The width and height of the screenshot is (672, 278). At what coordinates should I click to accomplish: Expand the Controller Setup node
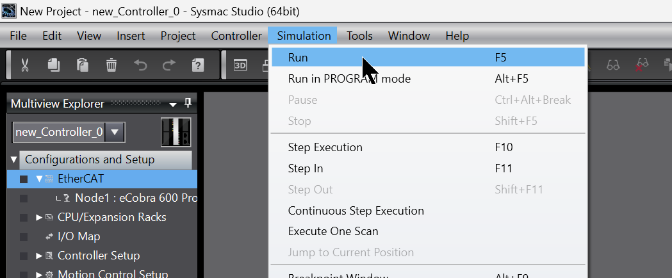click(x=40, y=256)
